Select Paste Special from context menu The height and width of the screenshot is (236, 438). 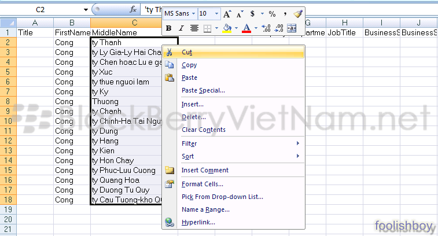coord(203,90)
